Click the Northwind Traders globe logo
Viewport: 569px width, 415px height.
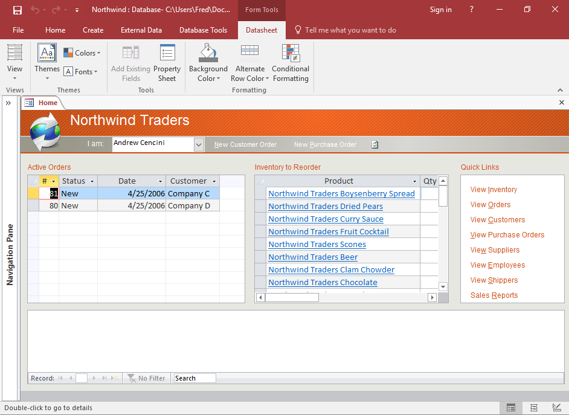click(45, 132)
